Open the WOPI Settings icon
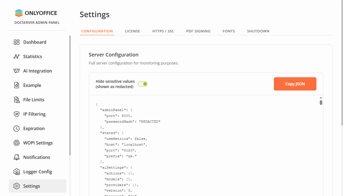Screen dimensions: 343x196 (x=16, y=143)
